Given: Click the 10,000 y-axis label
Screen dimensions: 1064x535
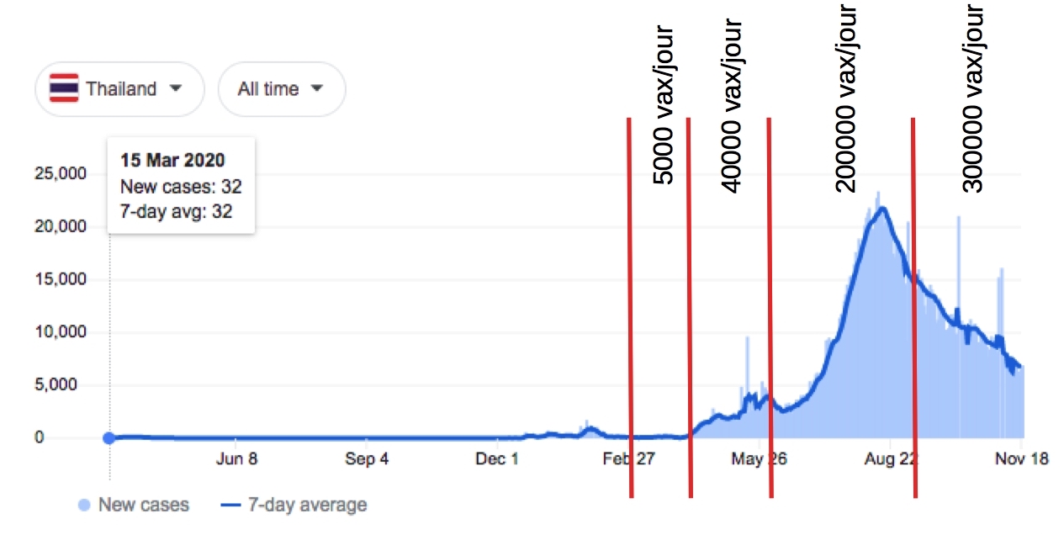Looking at the screenshot, I should click(x=61, y=332).
